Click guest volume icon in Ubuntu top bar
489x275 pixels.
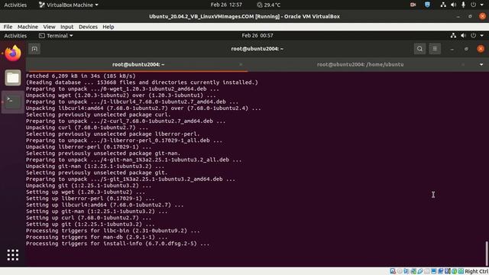coord(463,36)
